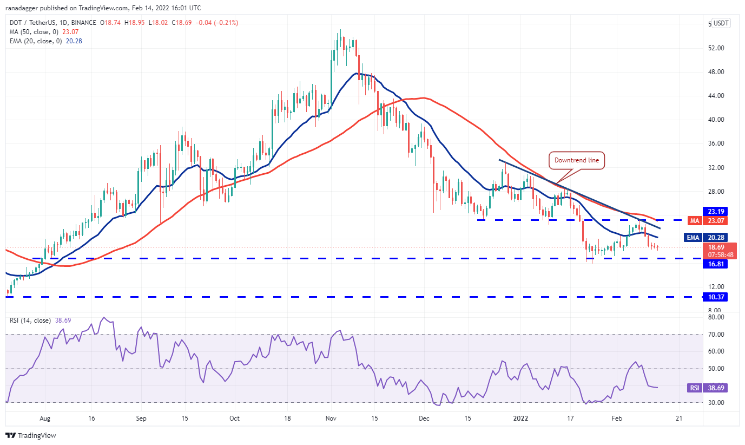Viewport: 745px width, 445px height.
Task: Open the USDT currency selector on price axis
Action: point(721,23)
